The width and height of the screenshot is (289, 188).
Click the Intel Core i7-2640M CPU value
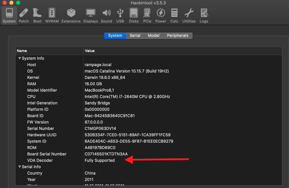pos(127,97)
